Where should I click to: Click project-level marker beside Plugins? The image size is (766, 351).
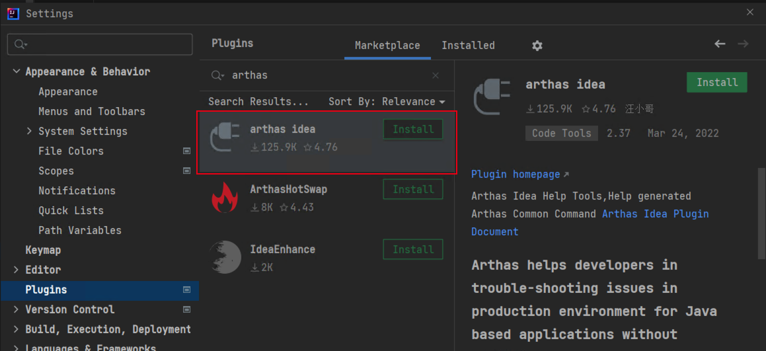click(186, 290)
